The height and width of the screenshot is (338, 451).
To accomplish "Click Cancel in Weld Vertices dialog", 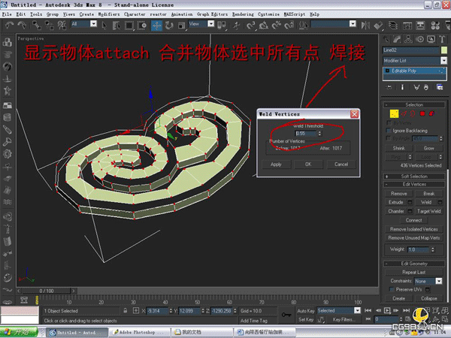I will (341, 164).
